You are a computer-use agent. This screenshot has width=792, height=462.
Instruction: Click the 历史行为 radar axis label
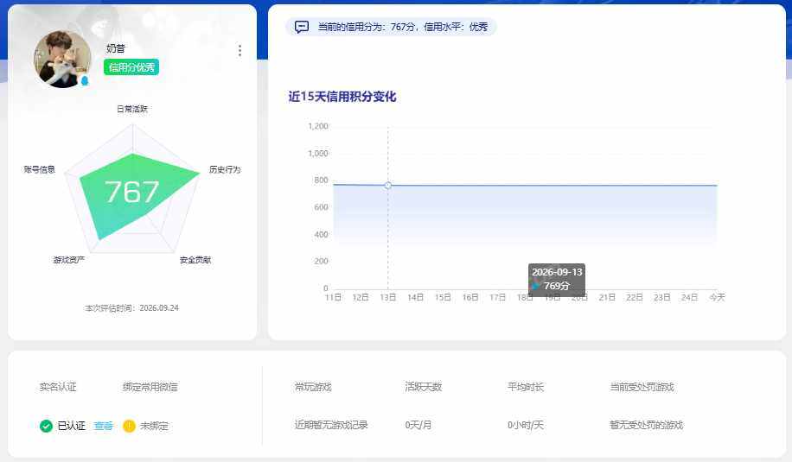(x=226, y=169)
